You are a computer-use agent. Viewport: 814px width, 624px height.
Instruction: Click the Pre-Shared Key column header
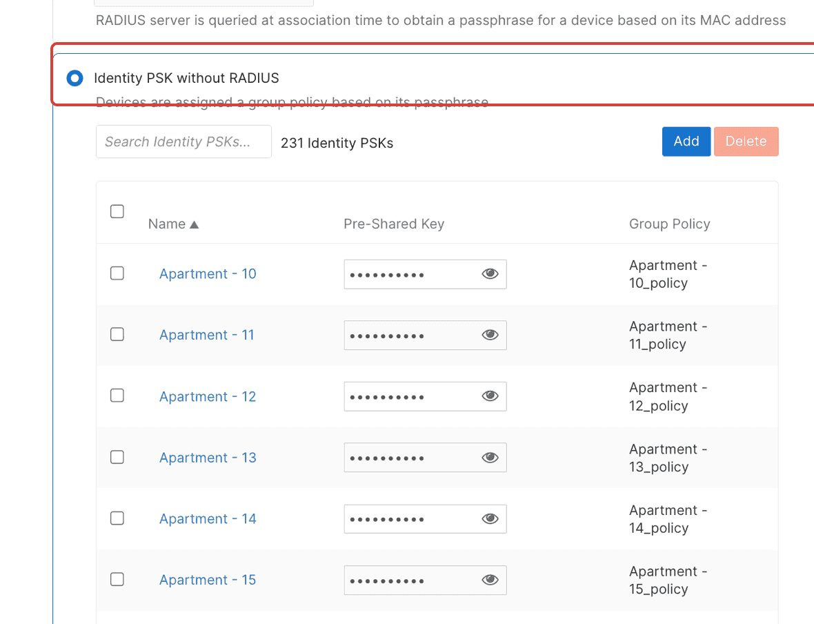tap(394, 224)
